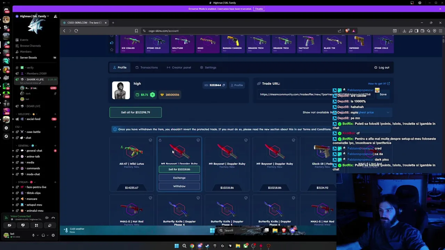Select the first Butterfly Knife Doppler checkbox

(x=198, y=198)
